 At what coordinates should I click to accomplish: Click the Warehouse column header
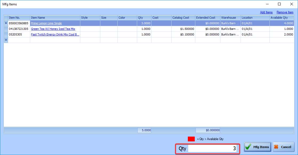230,18
